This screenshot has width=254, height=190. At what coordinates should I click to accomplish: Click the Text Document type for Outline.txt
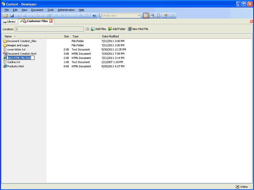point(81,62)
